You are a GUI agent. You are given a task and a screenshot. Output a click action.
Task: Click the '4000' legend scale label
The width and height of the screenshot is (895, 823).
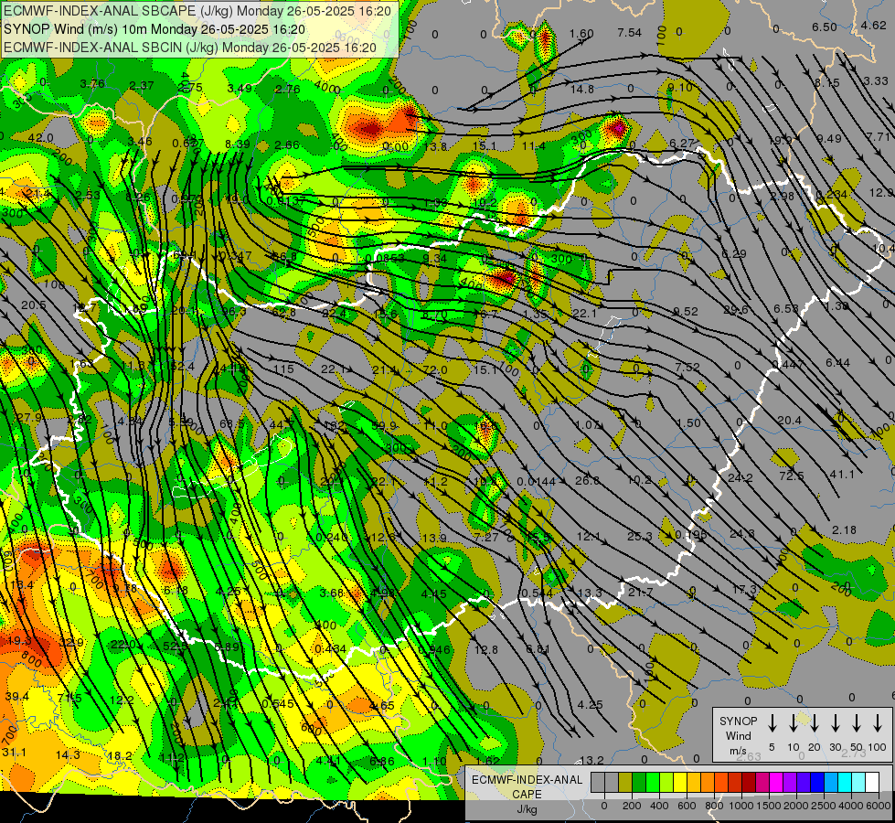(x=851, y=806)
